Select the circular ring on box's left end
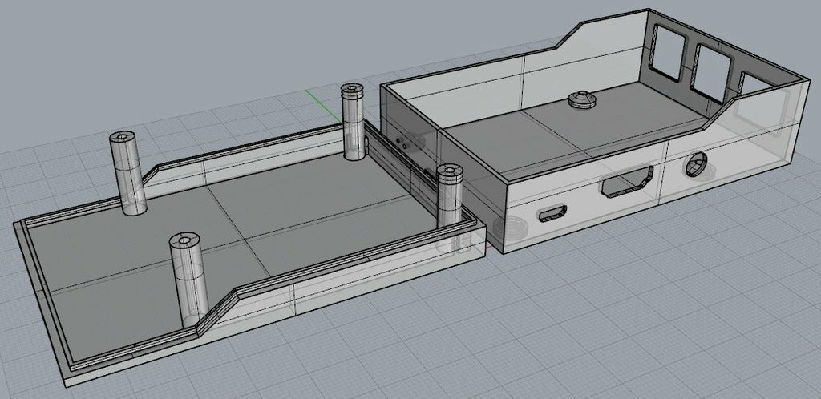The height and width of the screenshot is (399, 821). [x=506, y=228]
